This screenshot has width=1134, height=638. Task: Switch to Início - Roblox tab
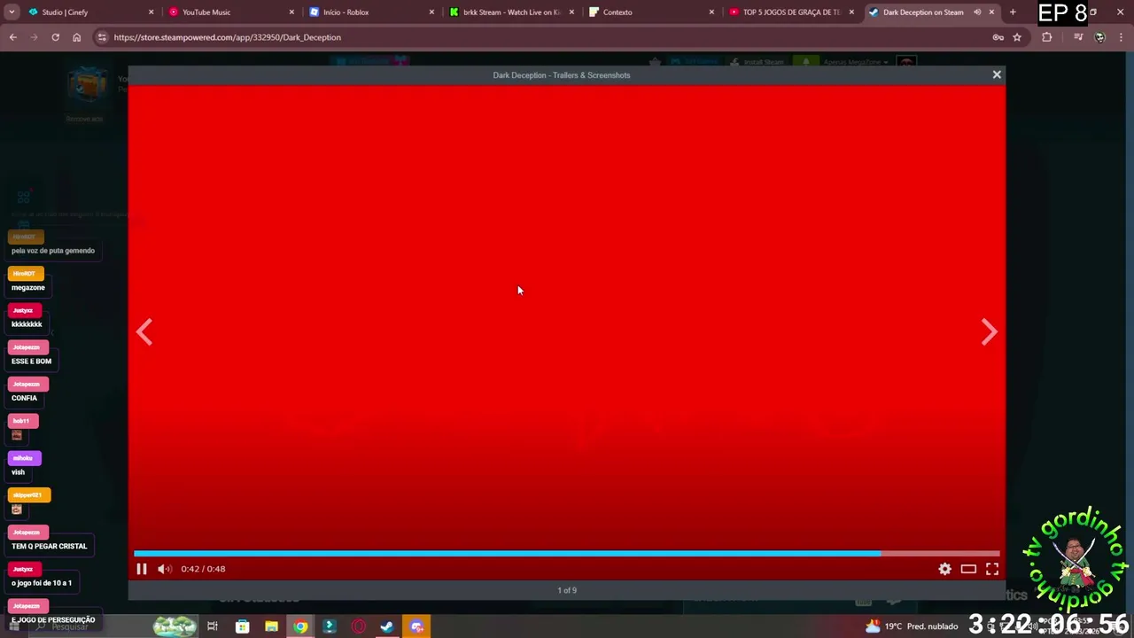(370, 12)
